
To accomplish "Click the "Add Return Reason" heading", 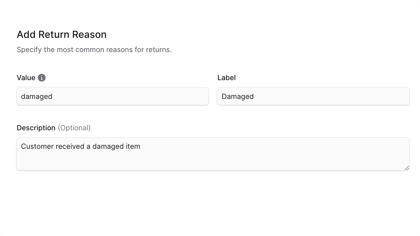I will pyautogui.click(x=62, y=34).
